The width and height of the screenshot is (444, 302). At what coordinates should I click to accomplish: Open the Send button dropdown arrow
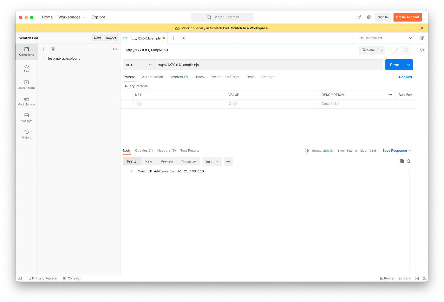[408, 65]
